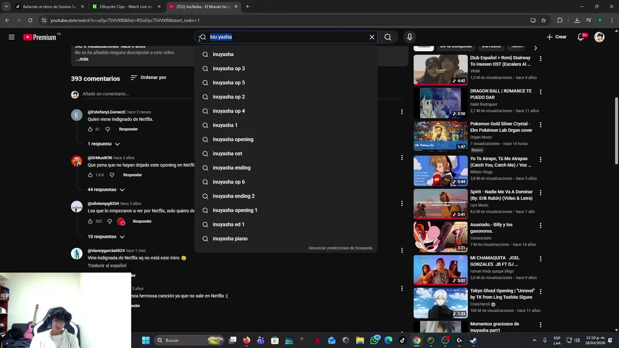Viewport: 619px width, 348px height.
Task: Click the taskbar volume icon
Action: coord(577,340)
